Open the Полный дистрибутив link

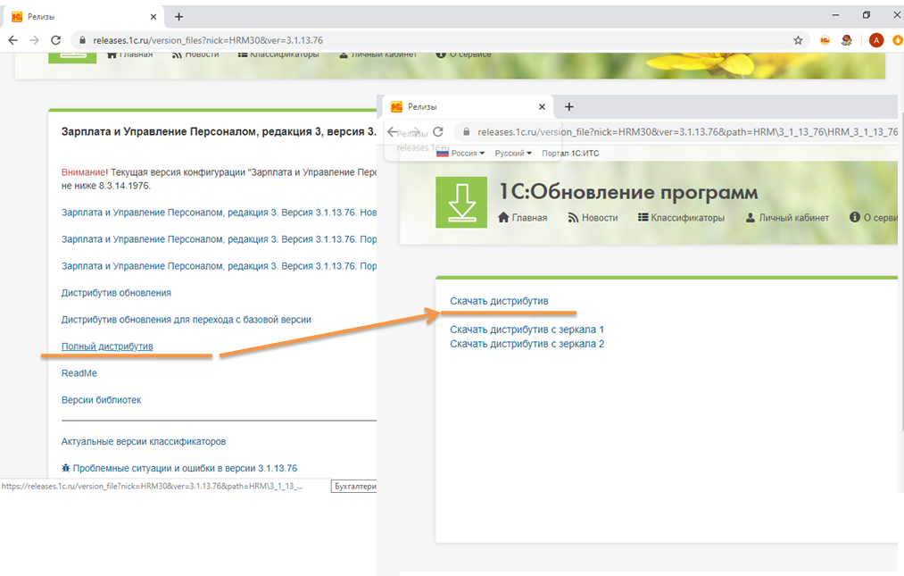coord(107,346)
